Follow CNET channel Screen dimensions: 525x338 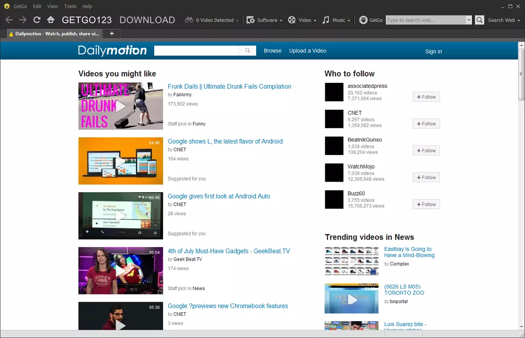[x=426, y=124]
